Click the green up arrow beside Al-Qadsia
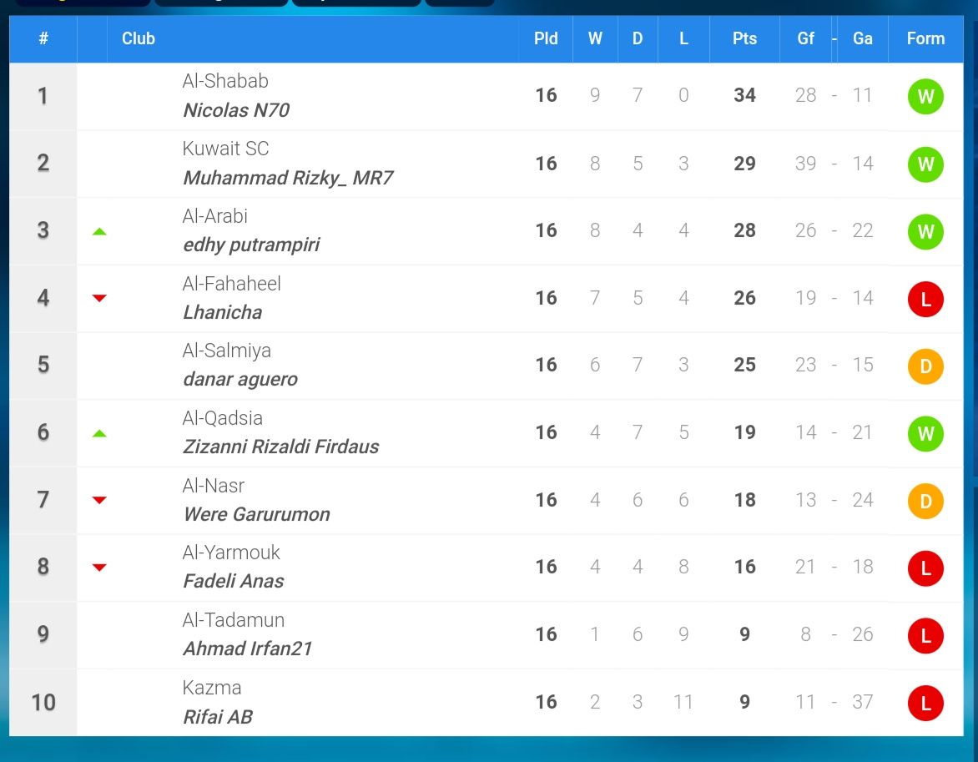Image resolution: width=978 pixels, height=762 pixels. (99, 434)
